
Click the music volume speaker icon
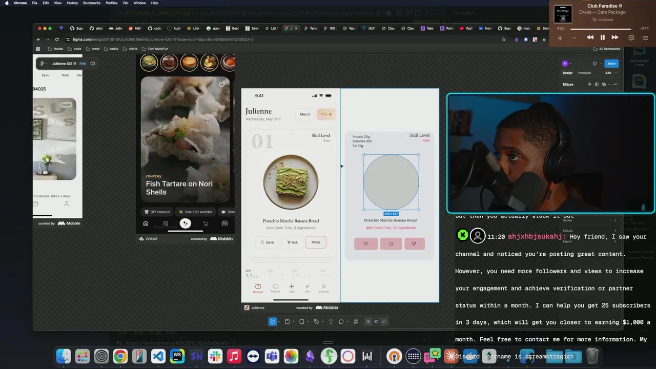pyautogui.click(x=560, y=37)
